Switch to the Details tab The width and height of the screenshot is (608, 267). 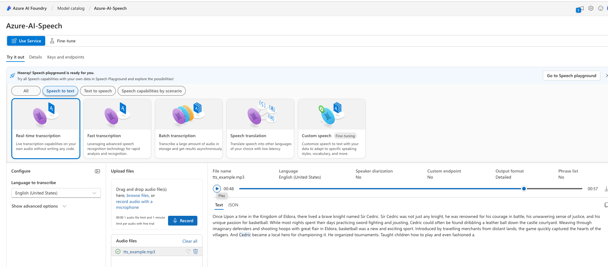[x=35, y=57]
